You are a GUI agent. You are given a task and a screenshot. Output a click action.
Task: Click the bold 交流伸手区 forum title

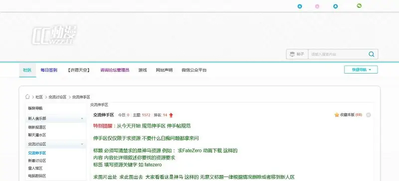click(104, 115)
